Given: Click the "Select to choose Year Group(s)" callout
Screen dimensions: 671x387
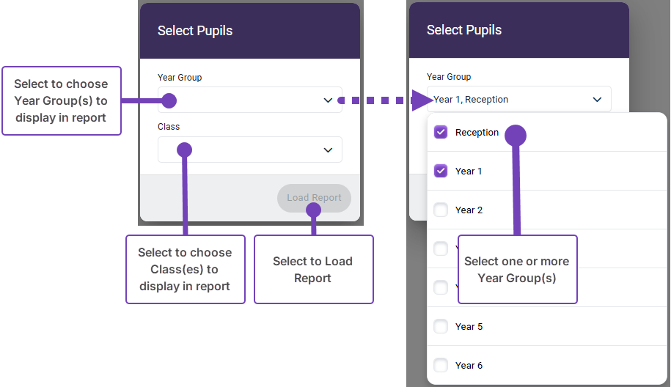Looking at the screenshot, I should [x=61, y=101].
